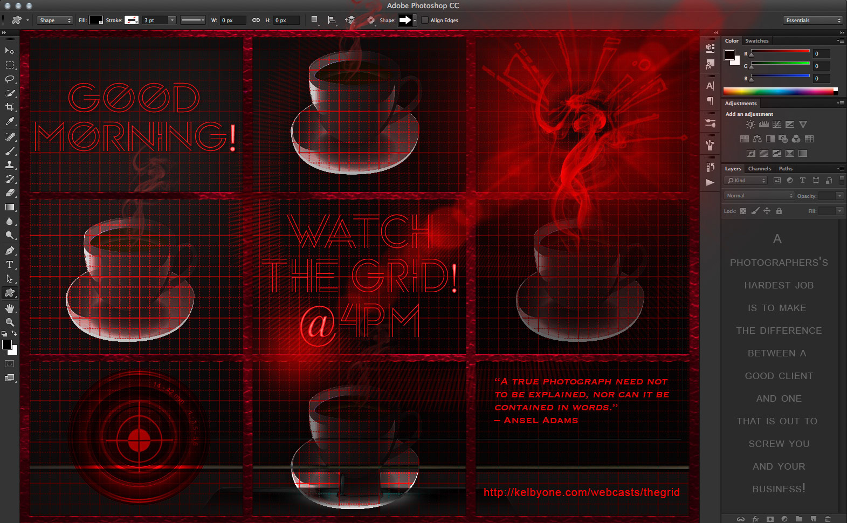The height and width of the screenshot is (523, 847).
Task: Click the add layer style fx icon
Action: coord(755,519)
